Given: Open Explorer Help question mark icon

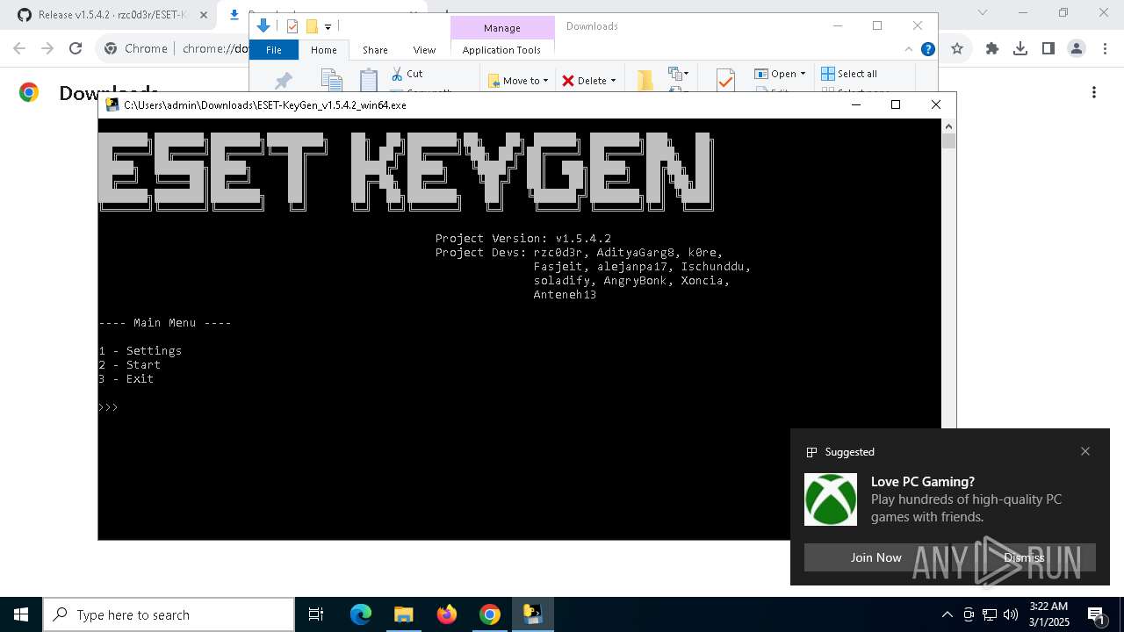Looking at the screenshot, I should (927, 49).
